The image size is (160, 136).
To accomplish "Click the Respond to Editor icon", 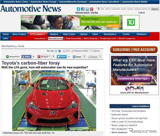I will [72, 51].
